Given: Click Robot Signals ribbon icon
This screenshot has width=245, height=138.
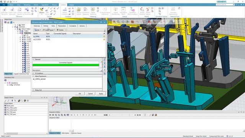Looking at the screenshot, I should coord(148,11).
